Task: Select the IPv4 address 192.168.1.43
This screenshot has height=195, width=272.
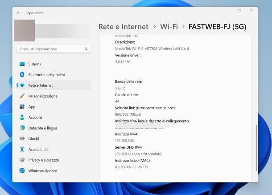Action: [124, 141]
